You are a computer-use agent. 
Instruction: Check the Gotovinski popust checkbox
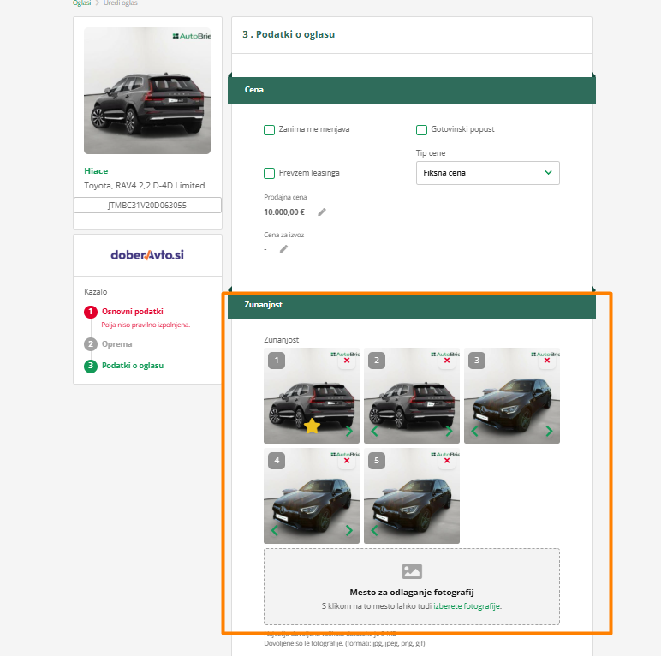coord(421,130)
